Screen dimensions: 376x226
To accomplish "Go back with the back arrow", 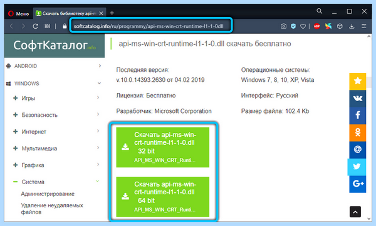I will [11, 26].
